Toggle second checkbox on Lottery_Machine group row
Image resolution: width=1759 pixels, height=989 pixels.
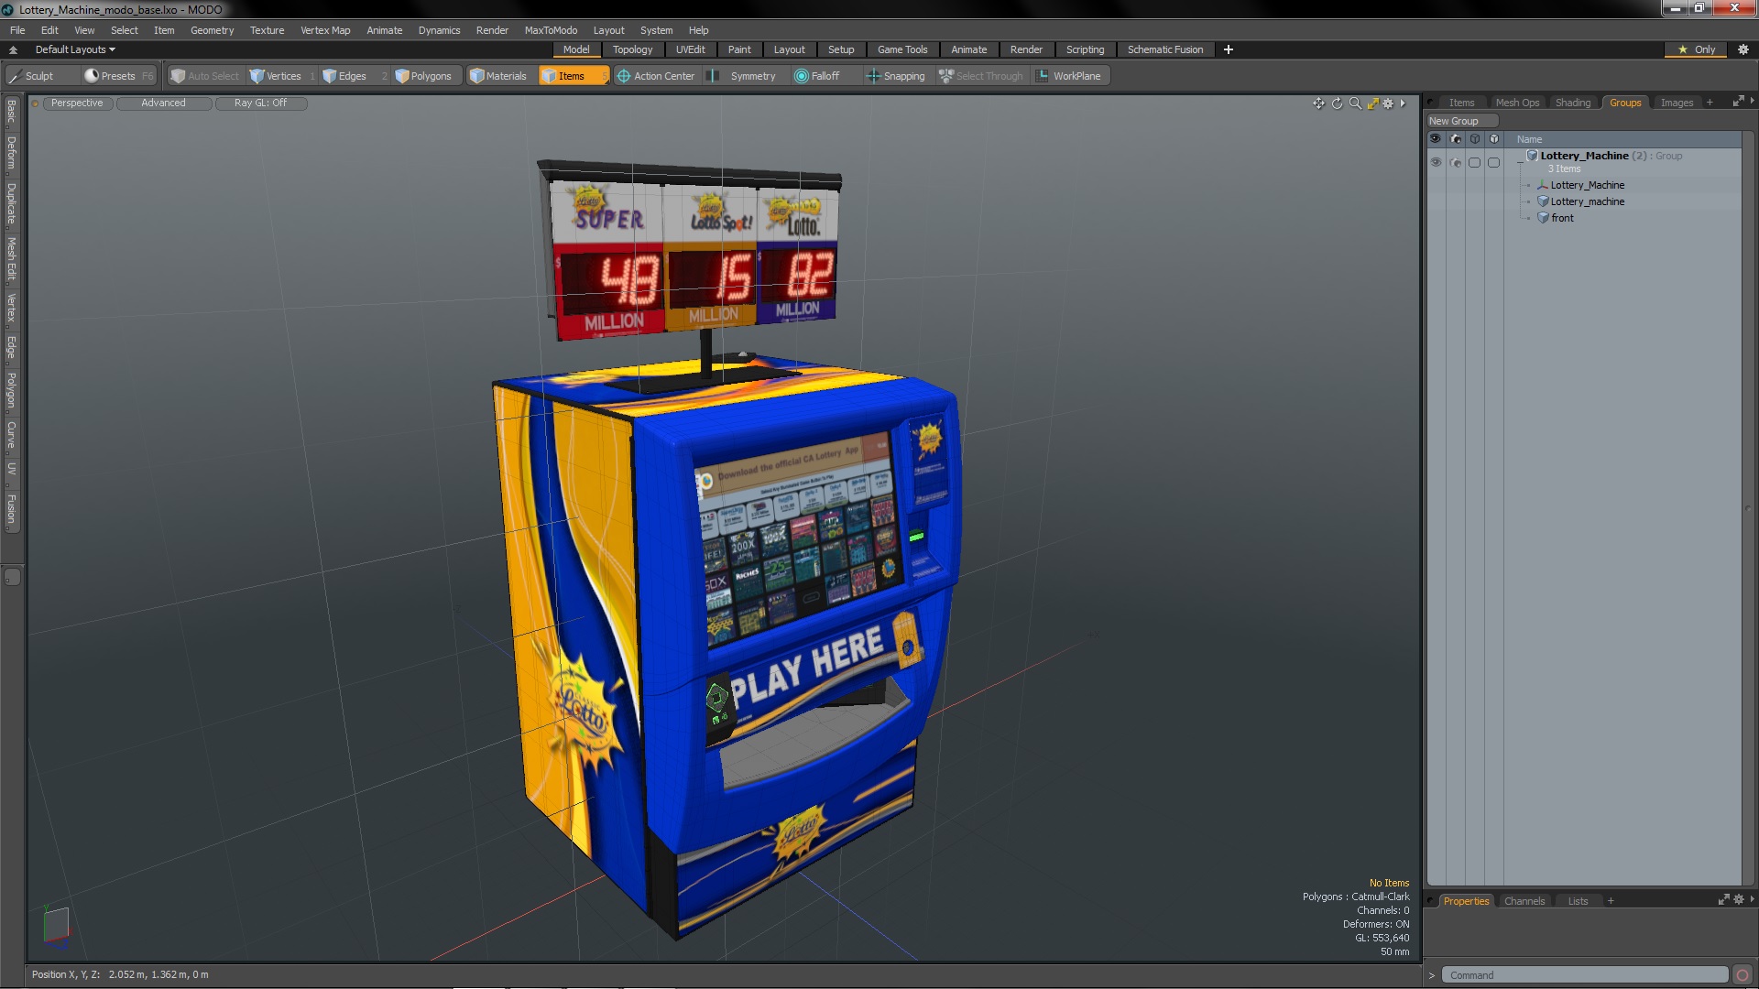(1493, 162)
